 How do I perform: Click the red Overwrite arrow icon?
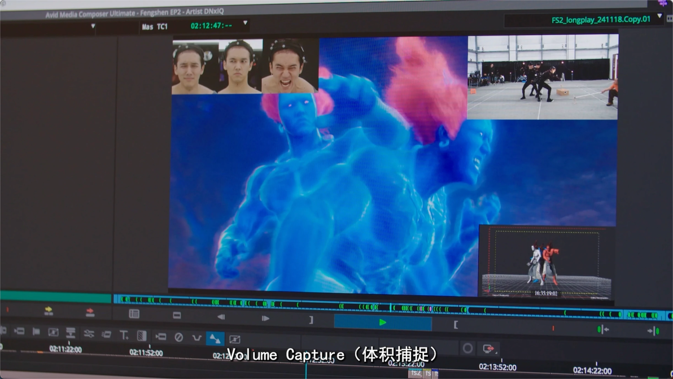point(90,312)
